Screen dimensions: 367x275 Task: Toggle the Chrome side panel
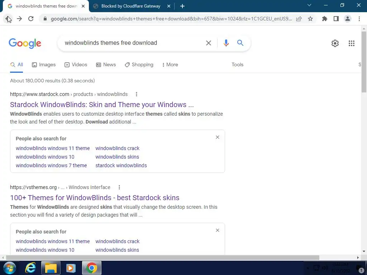[x=336, y=19]
